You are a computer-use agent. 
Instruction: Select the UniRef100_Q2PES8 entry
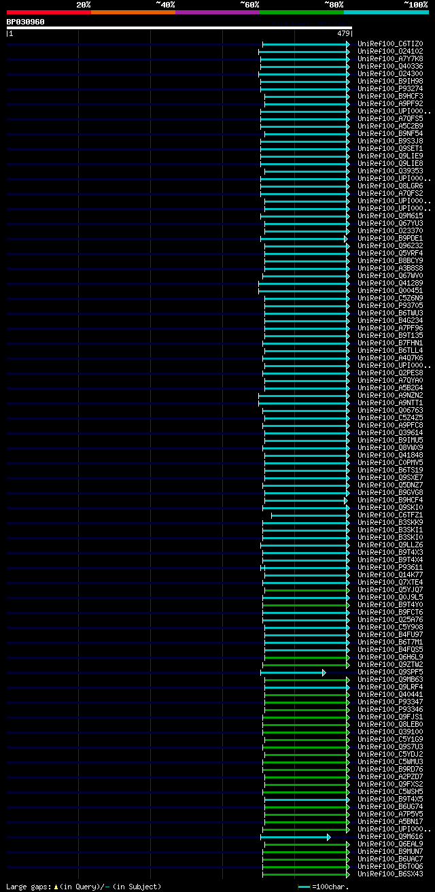pos(390,373)
